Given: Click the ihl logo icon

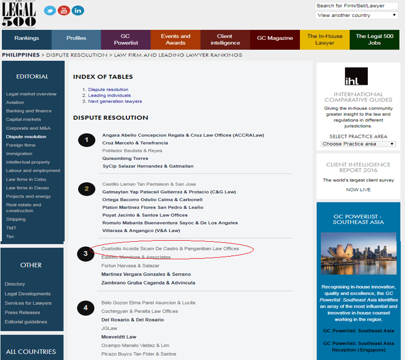Looking at the screenshot, I should [x=356, y=77].
